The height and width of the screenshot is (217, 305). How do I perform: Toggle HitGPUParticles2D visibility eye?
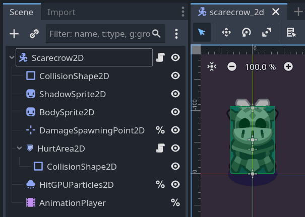coord(175,184)
